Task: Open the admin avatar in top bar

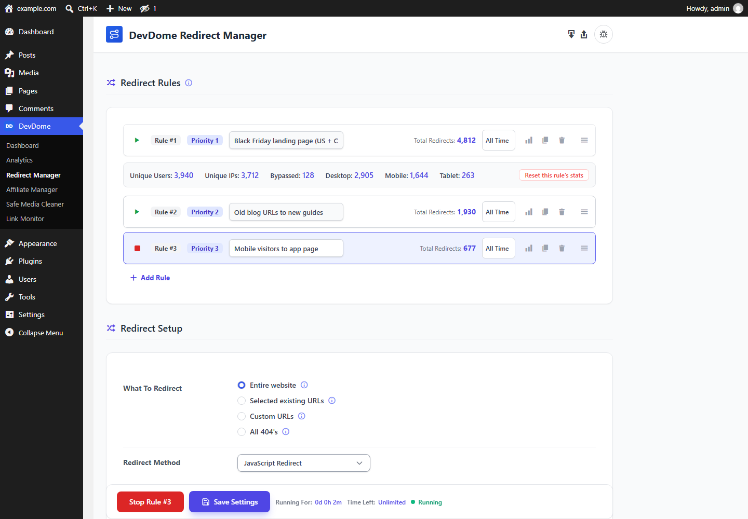Action: click(738, 8)
